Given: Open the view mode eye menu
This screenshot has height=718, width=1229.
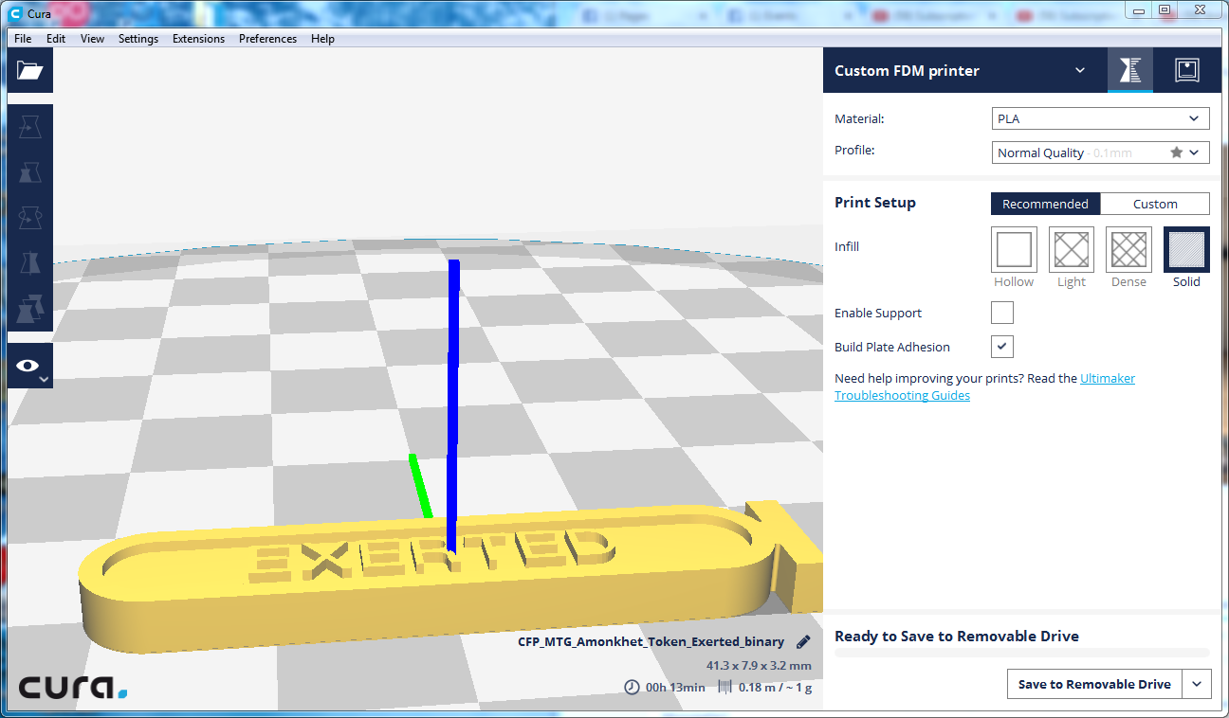Looking at the screenshot, I should 30,366.
